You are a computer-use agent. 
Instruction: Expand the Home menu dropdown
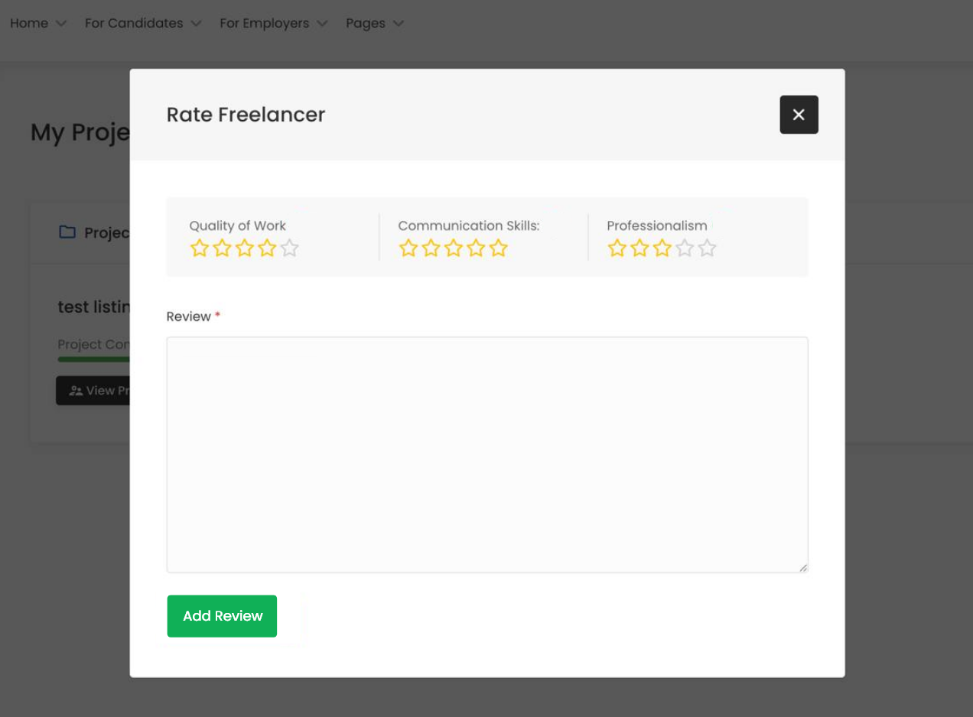tap(38, 24)
